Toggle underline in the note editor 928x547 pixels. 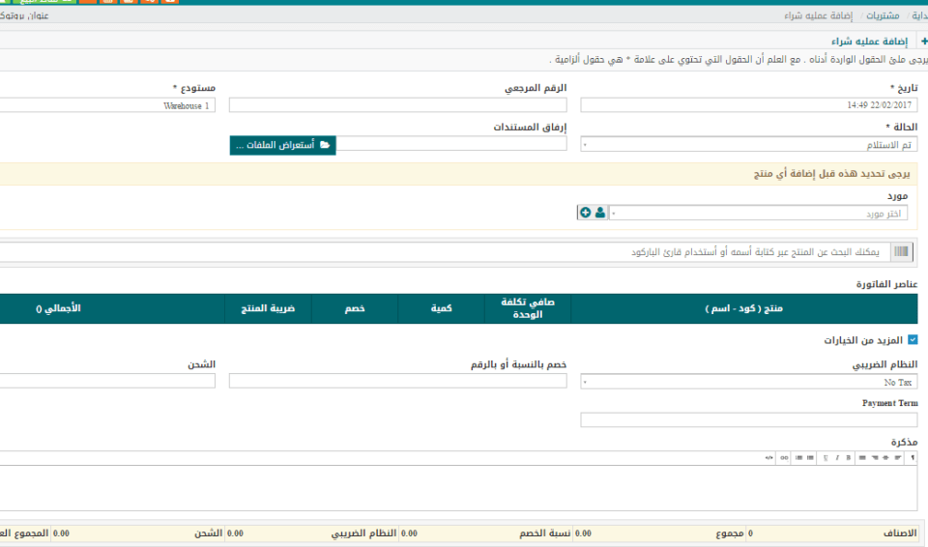[x=826, y=457]
